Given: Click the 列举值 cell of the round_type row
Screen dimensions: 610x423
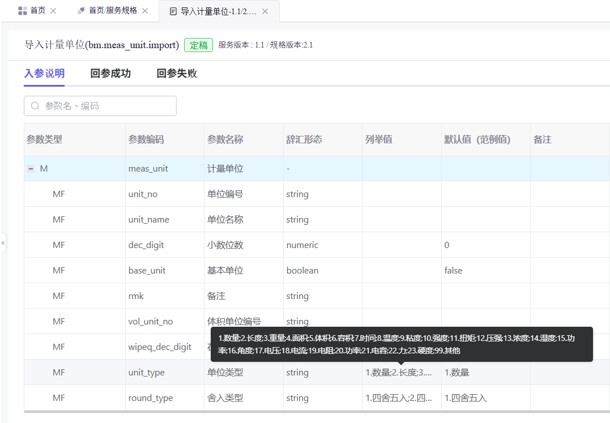Looking at the screenshot, I should (x=399, y=398).
